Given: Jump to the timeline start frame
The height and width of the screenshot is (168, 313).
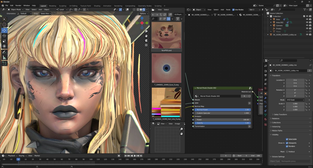Looking at the screenshot, I should click(x=126, y=156).
